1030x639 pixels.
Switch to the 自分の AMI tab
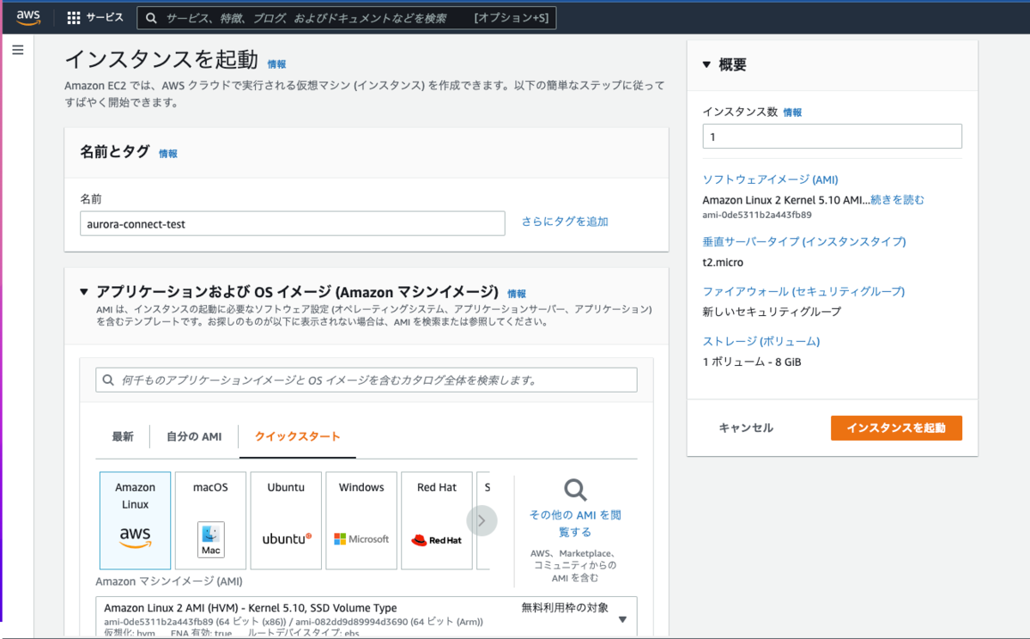coord(194,436)
